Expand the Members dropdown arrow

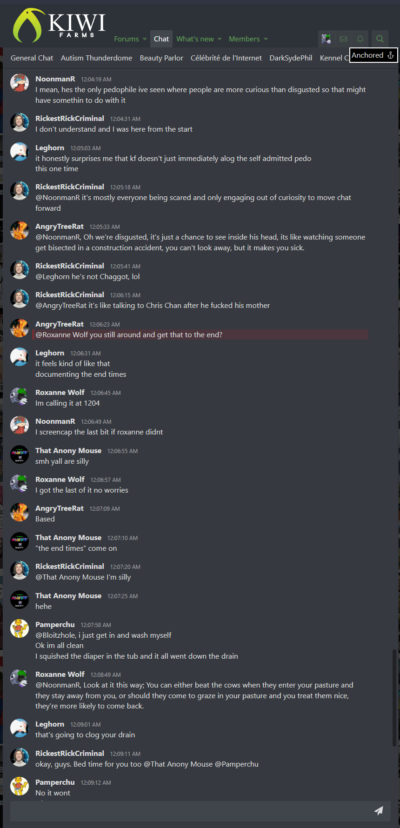pyautogui.click(x=266, y=39)
